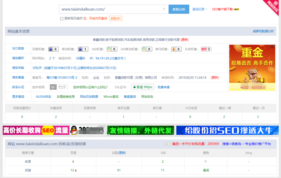
Task: Open 熊掌号数据分析 link
Action: point(263,31)
